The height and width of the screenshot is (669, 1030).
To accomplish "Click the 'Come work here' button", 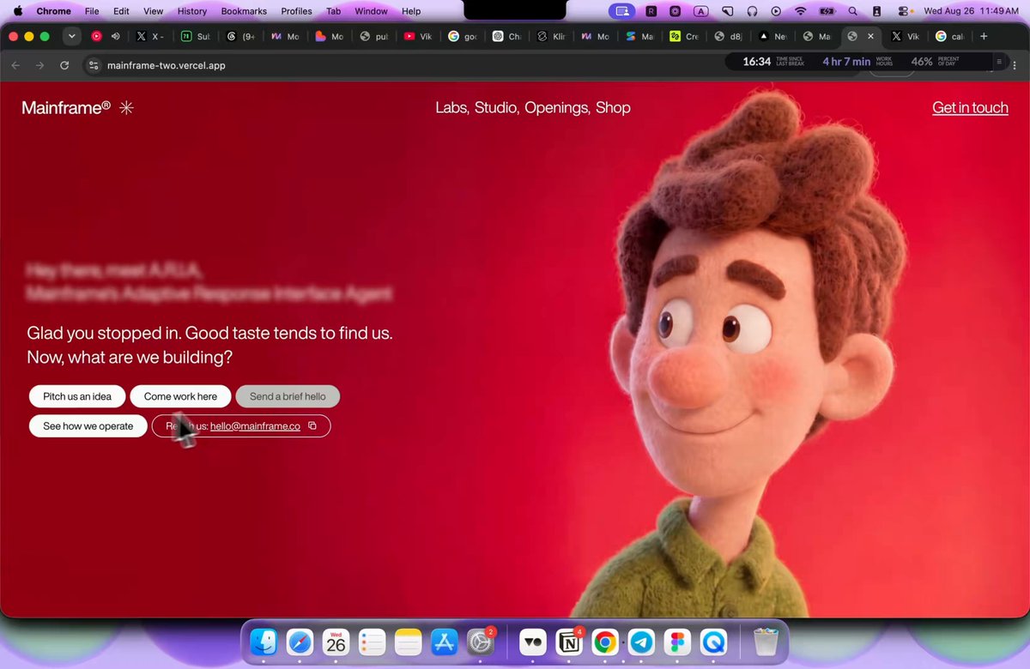I will click(180, 396).
